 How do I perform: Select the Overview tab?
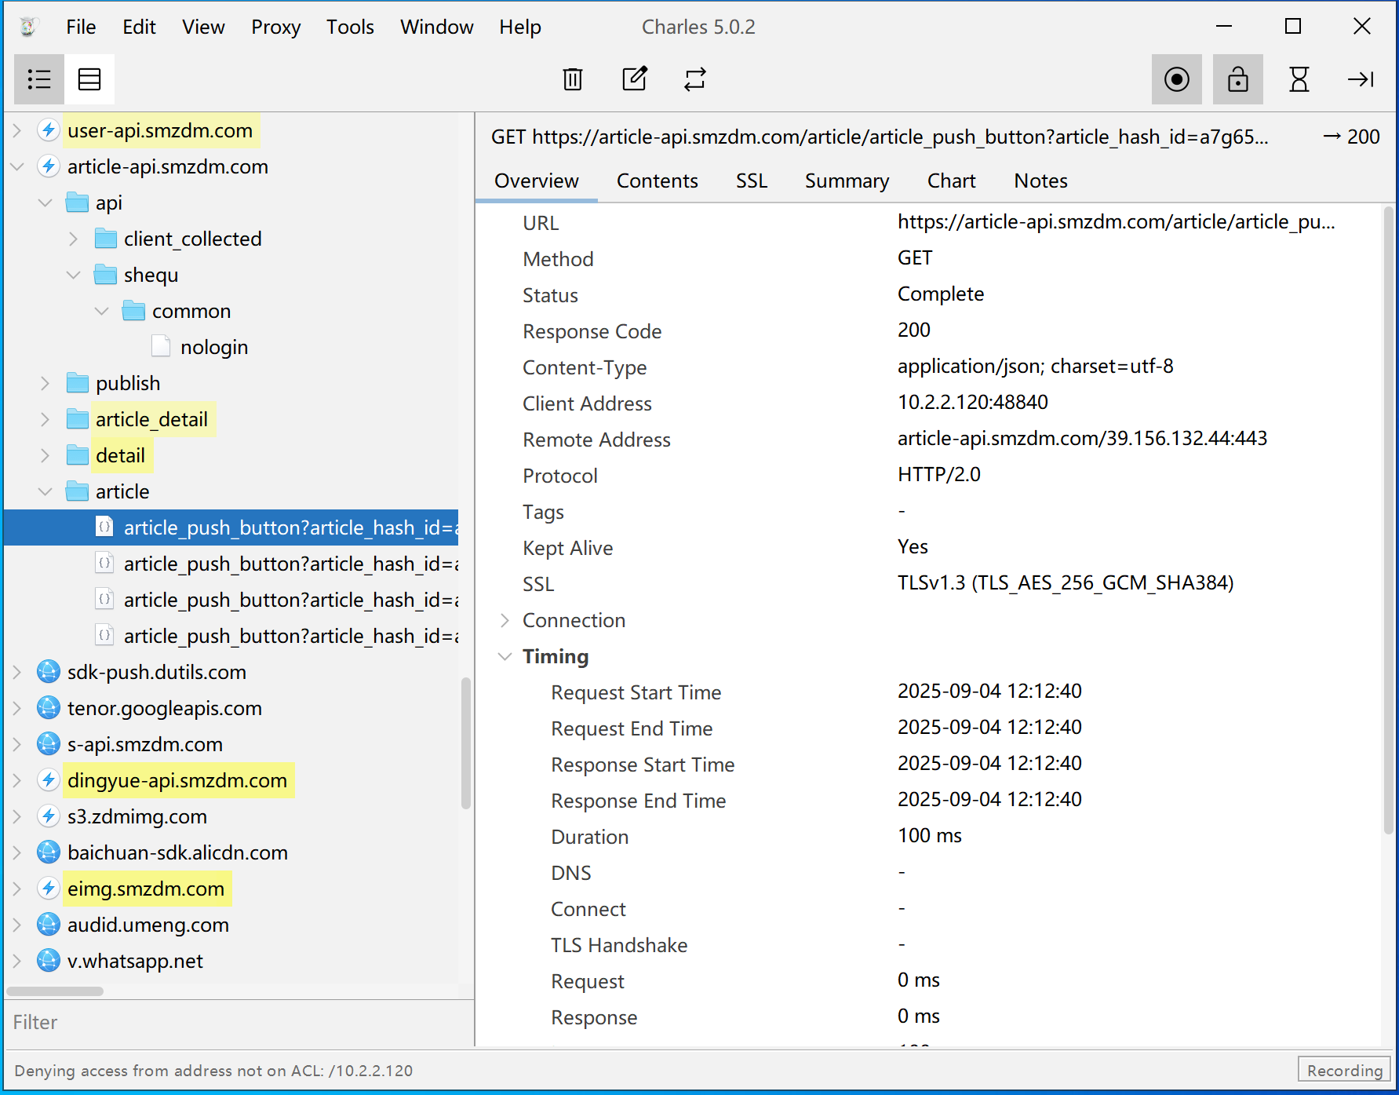pos(537,181)
